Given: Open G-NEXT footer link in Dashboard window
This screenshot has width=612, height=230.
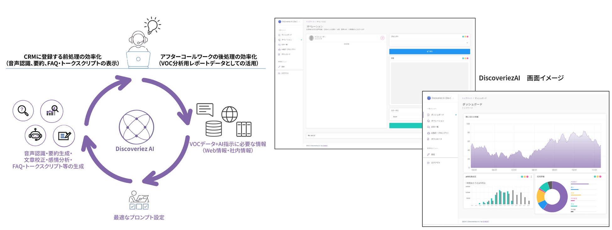Looking at the screenshot, I should click(486, 222).
